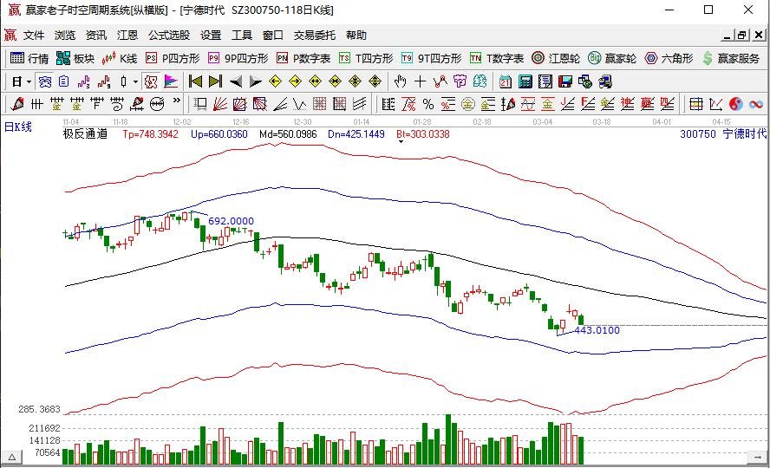Click the 300750 宁德时代 stock label
This screenshot has width=770, height=468.
[723, 134]
